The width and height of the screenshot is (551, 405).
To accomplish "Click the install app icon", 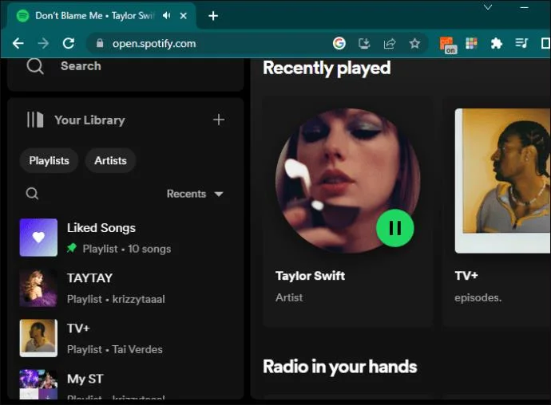I will click(364, 44).
